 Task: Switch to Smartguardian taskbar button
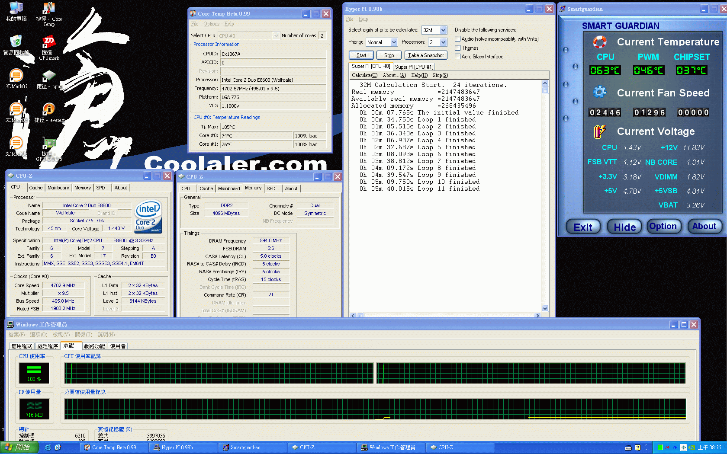pos(252,448)
